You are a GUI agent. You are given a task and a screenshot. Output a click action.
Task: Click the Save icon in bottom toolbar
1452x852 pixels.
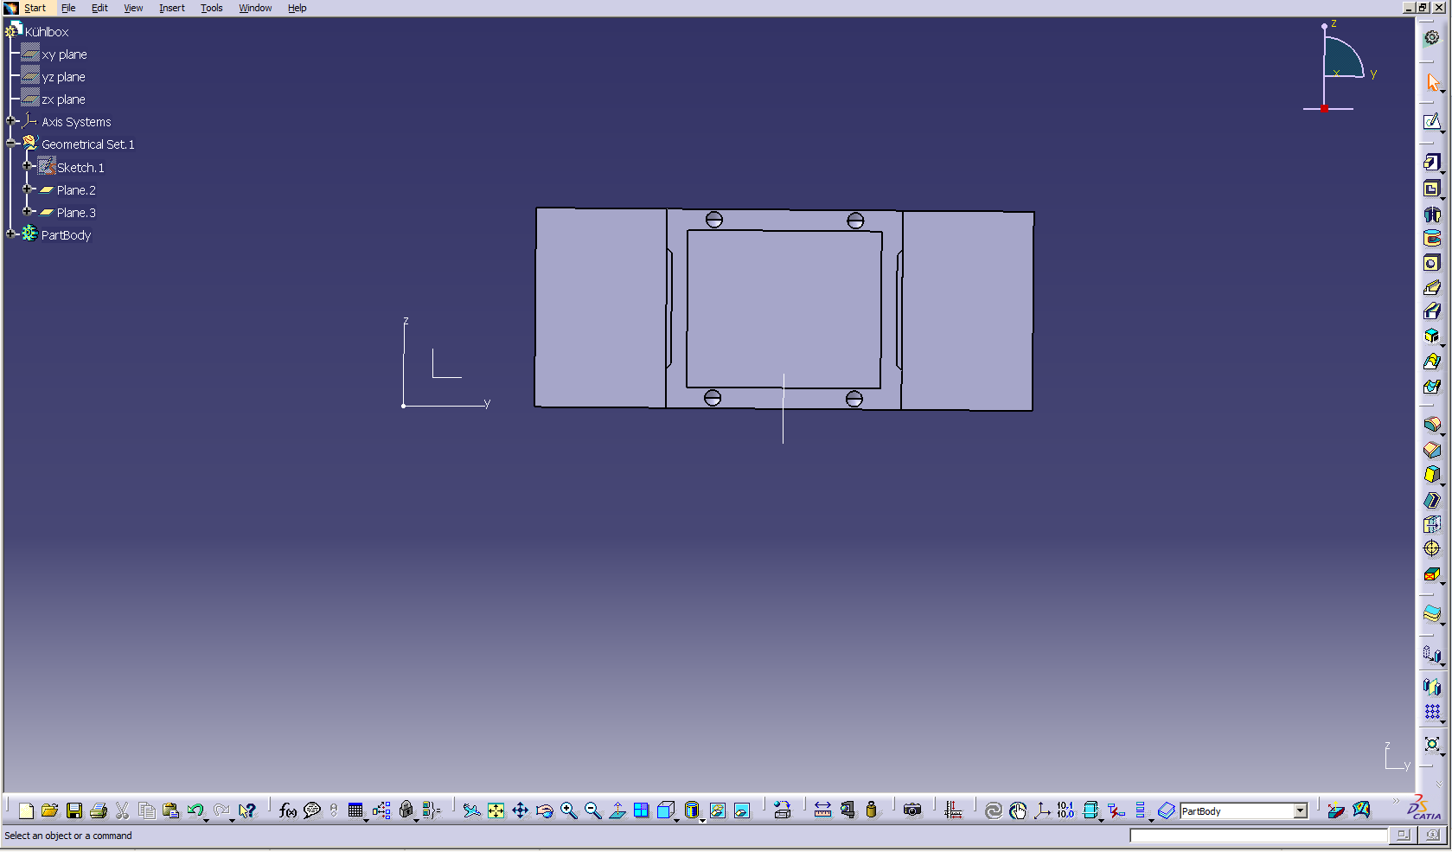74,810
